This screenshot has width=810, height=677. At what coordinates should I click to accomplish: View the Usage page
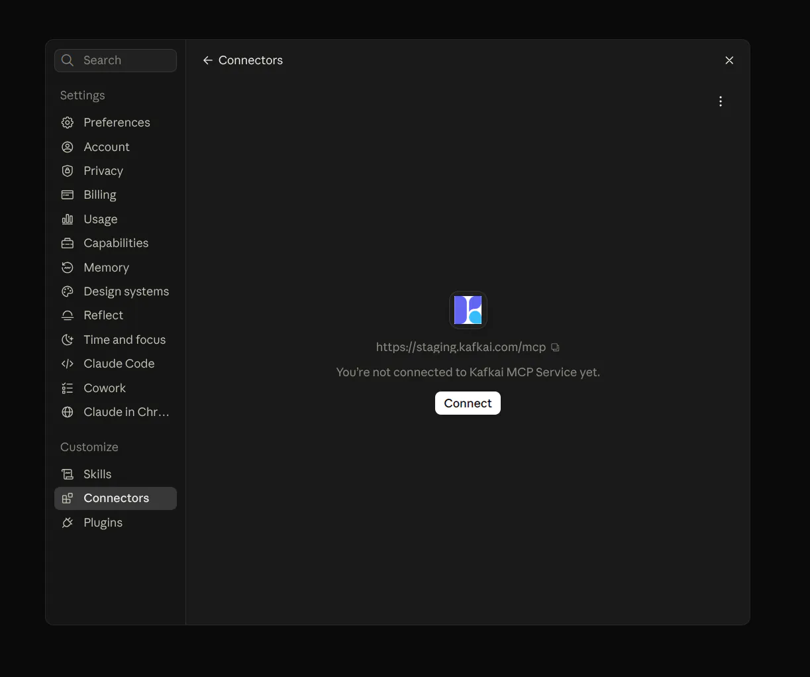pos(115,219)
